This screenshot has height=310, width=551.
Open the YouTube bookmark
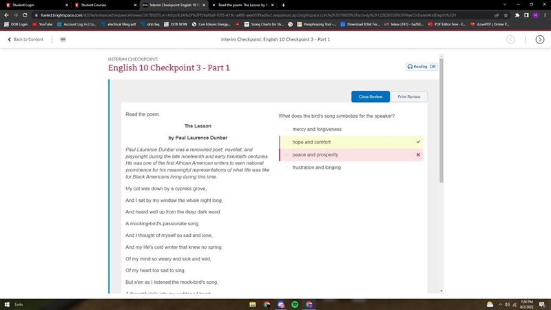point(42,24)
